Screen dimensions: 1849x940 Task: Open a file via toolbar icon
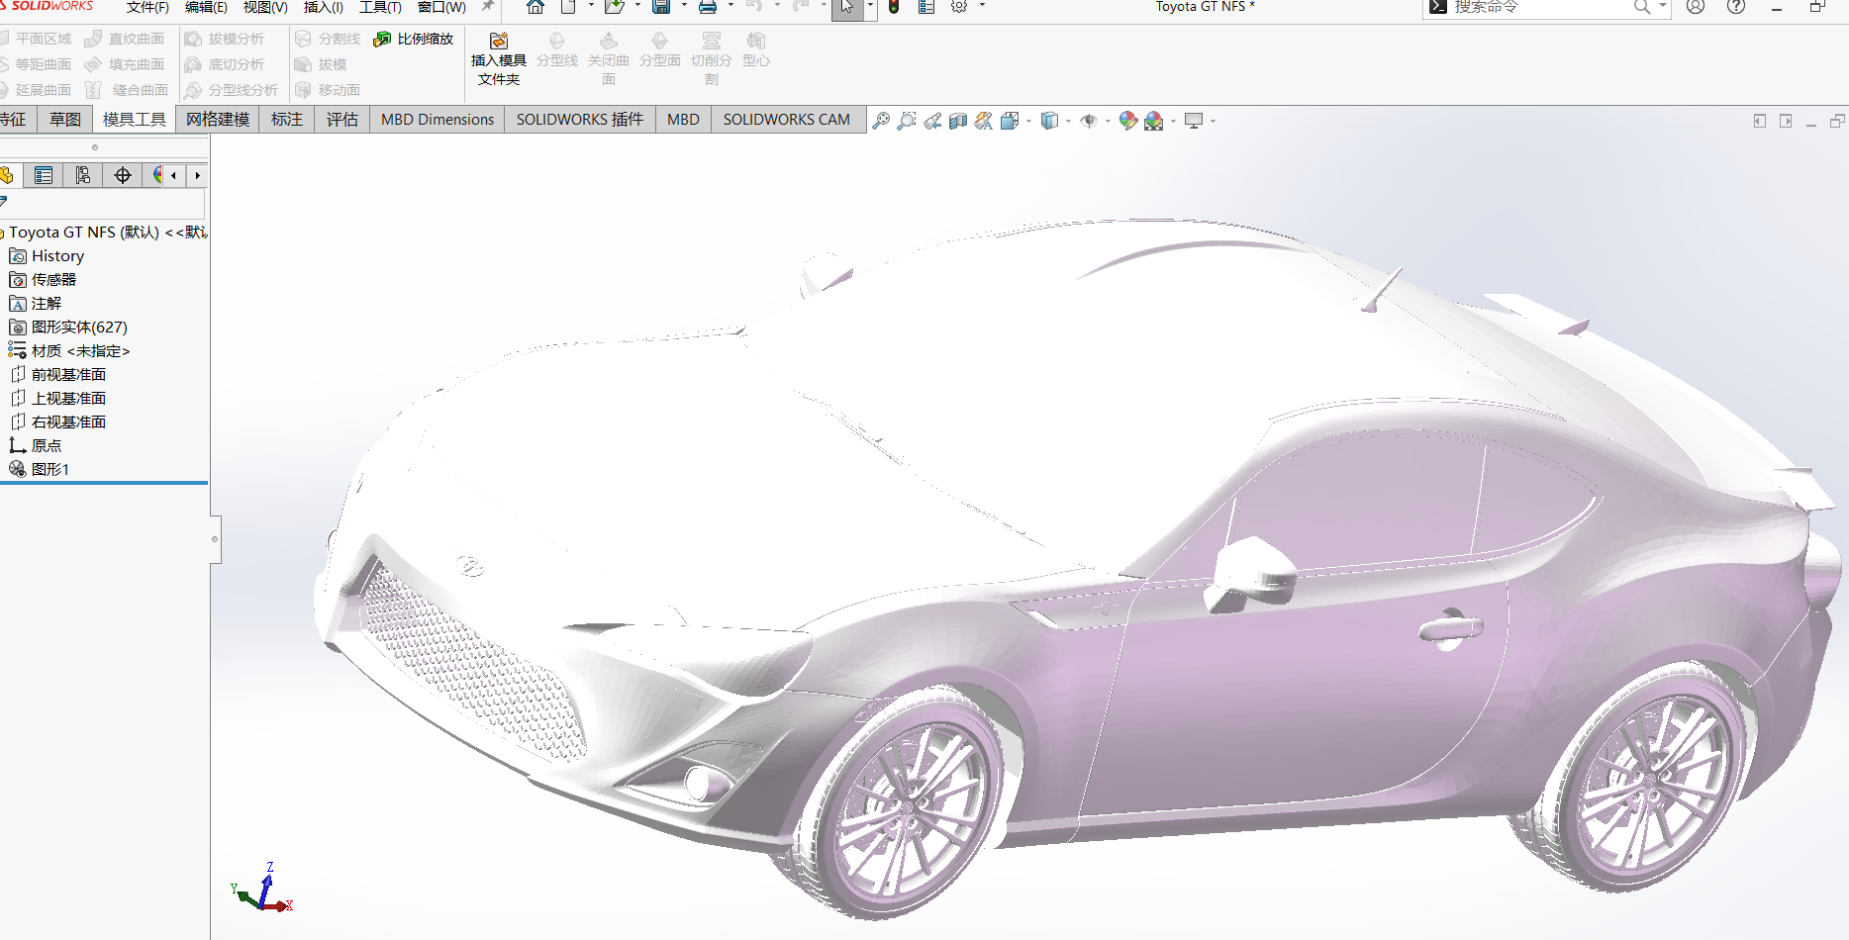(615, 7)
